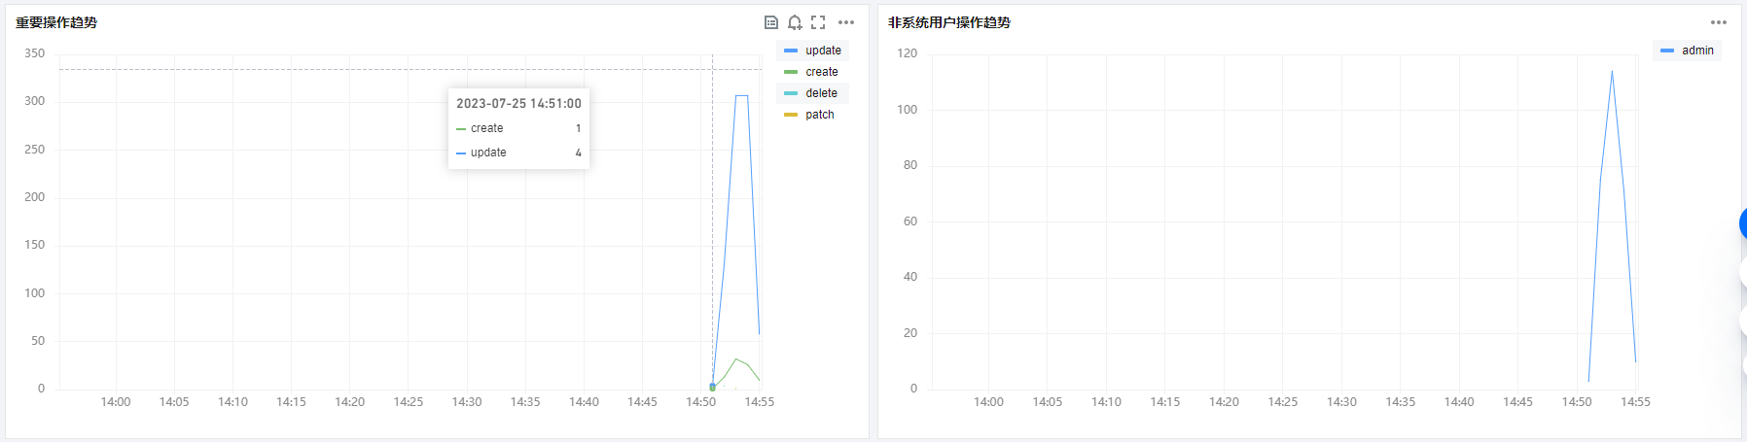This screenshot has height=442, width=1747.
Task: Click the 重要操作趋势 panel title
Action: [56, 22]
